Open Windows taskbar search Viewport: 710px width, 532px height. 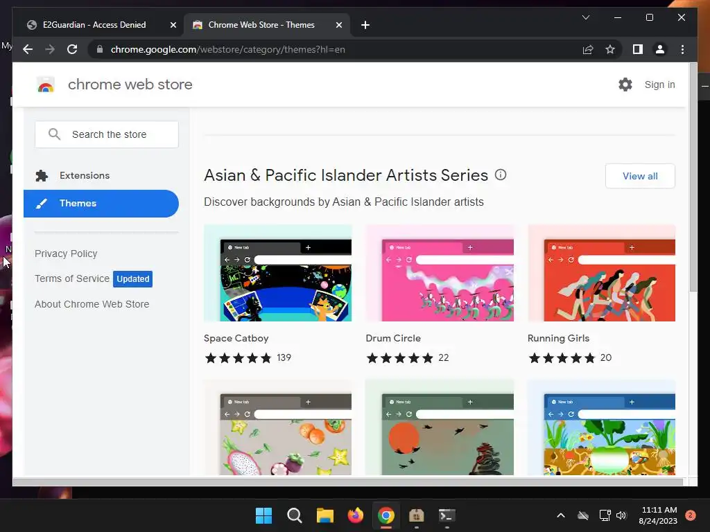coord(294,515)
